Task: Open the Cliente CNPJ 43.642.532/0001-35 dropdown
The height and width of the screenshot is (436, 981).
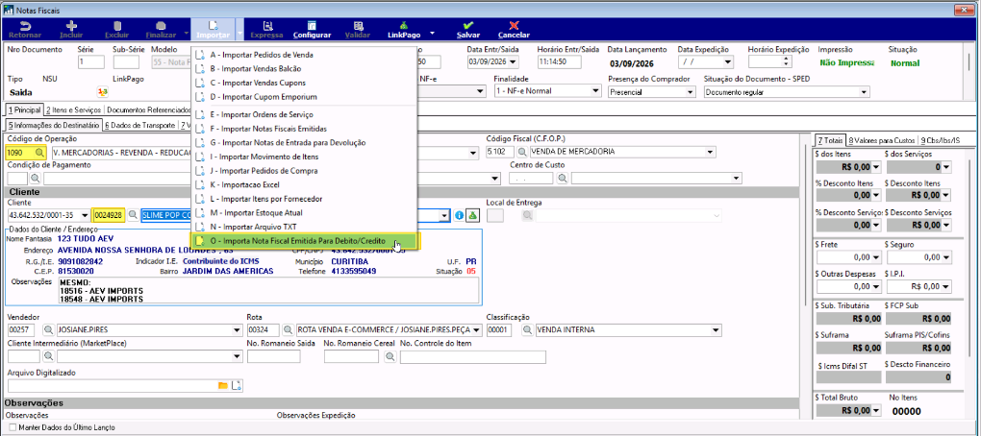Action: 85,215
